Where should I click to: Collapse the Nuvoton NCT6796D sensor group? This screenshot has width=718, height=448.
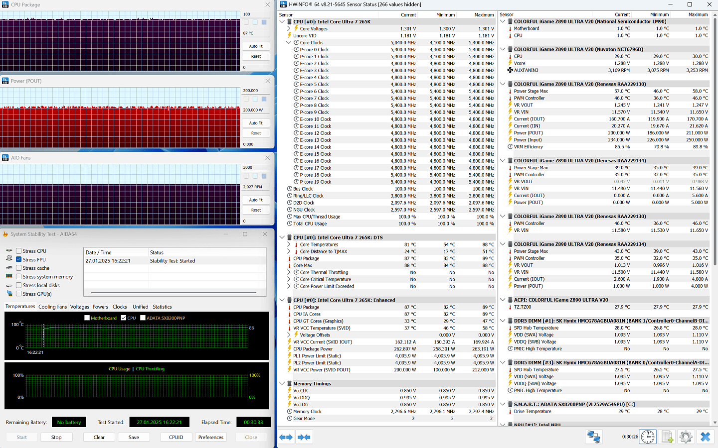coord(503,49)
